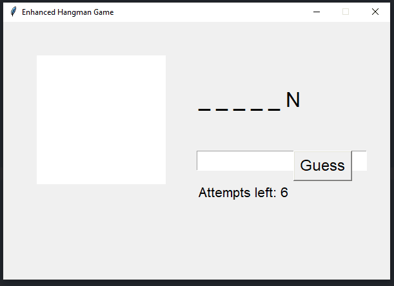Click the disabled maximize button
394x286 pixels.
click(346, 12)
